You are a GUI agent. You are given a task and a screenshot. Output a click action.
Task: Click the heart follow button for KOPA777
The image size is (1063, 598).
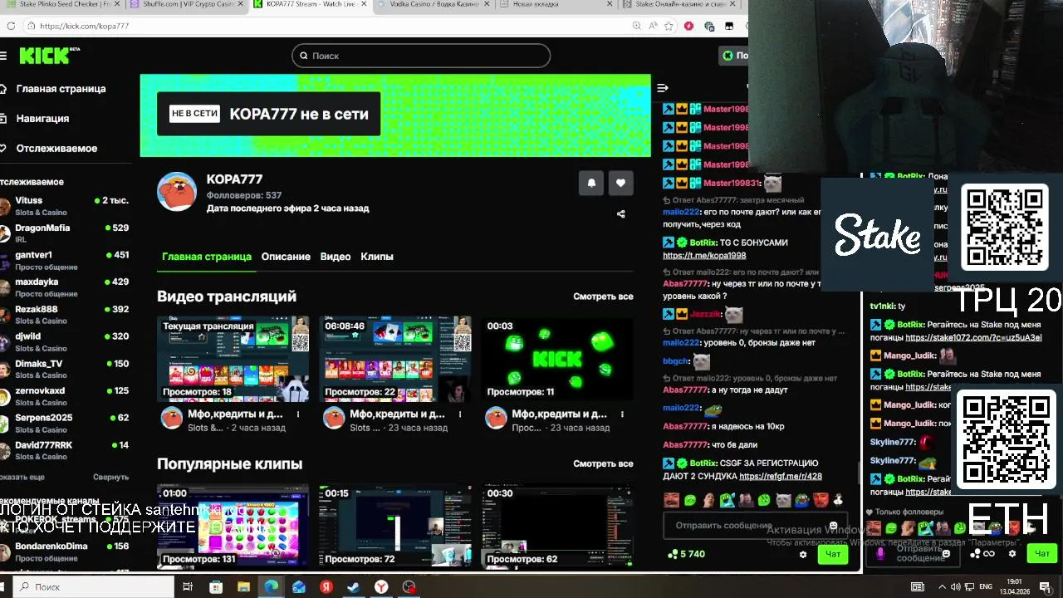point(620,184)
